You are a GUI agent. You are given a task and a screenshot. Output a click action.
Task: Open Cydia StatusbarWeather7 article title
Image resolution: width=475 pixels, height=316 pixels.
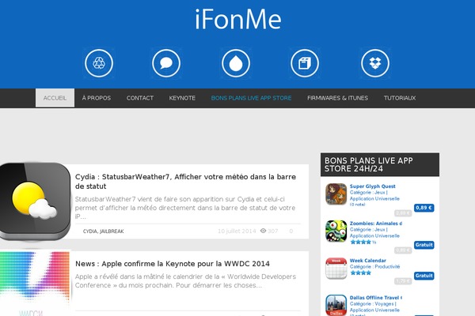click(x=185, y=182)
